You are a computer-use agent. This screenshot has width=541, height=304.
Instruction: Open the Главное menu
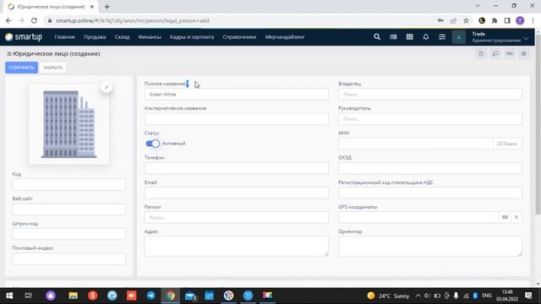(64, 37)
